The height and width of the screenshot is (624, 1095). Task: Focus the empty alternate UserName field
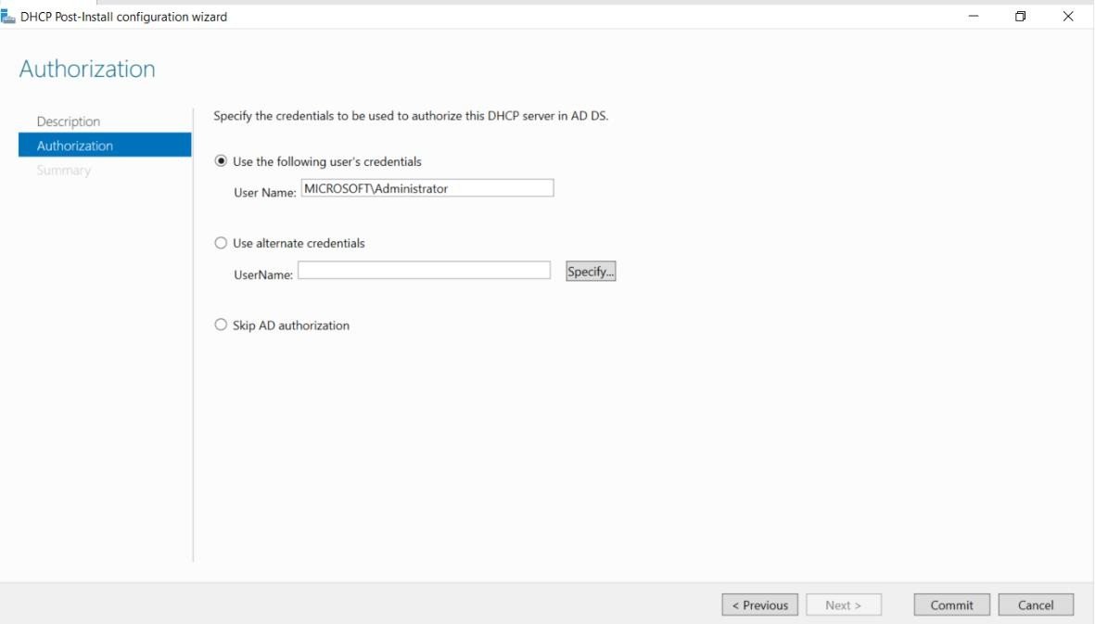click(424, 270)
